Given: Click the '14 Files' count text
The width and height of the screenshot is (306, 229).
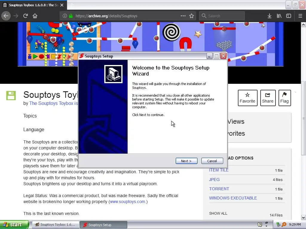Looking at the screenshot, I should [276, 215].
